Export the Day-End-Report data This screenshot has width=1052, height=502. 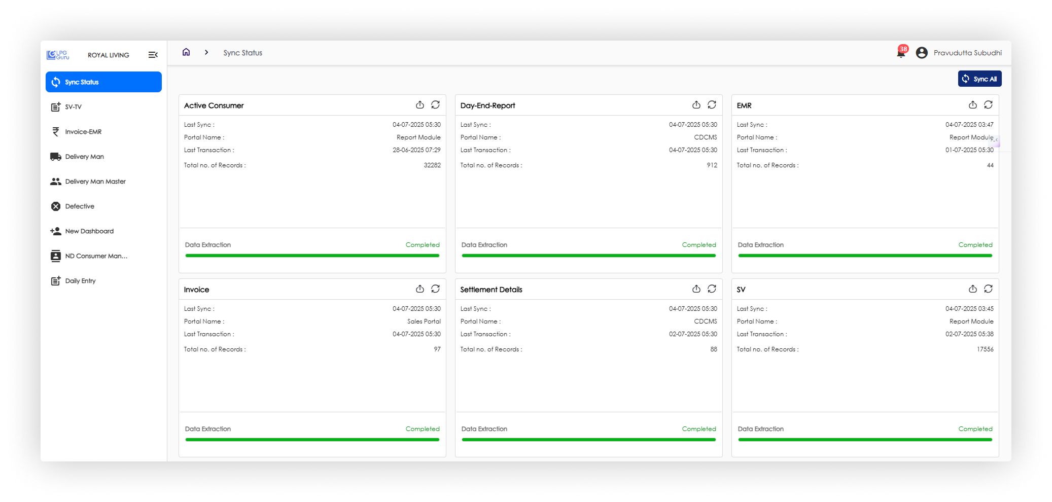pos(696,105)
